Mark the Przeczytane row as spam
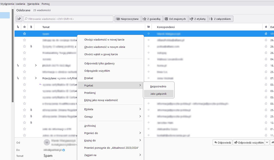 click(x=266, y=78)
